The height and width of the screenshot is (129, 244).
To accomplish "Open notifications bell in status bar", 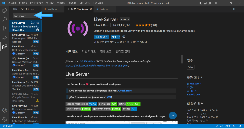I will [x=240, y=126].
